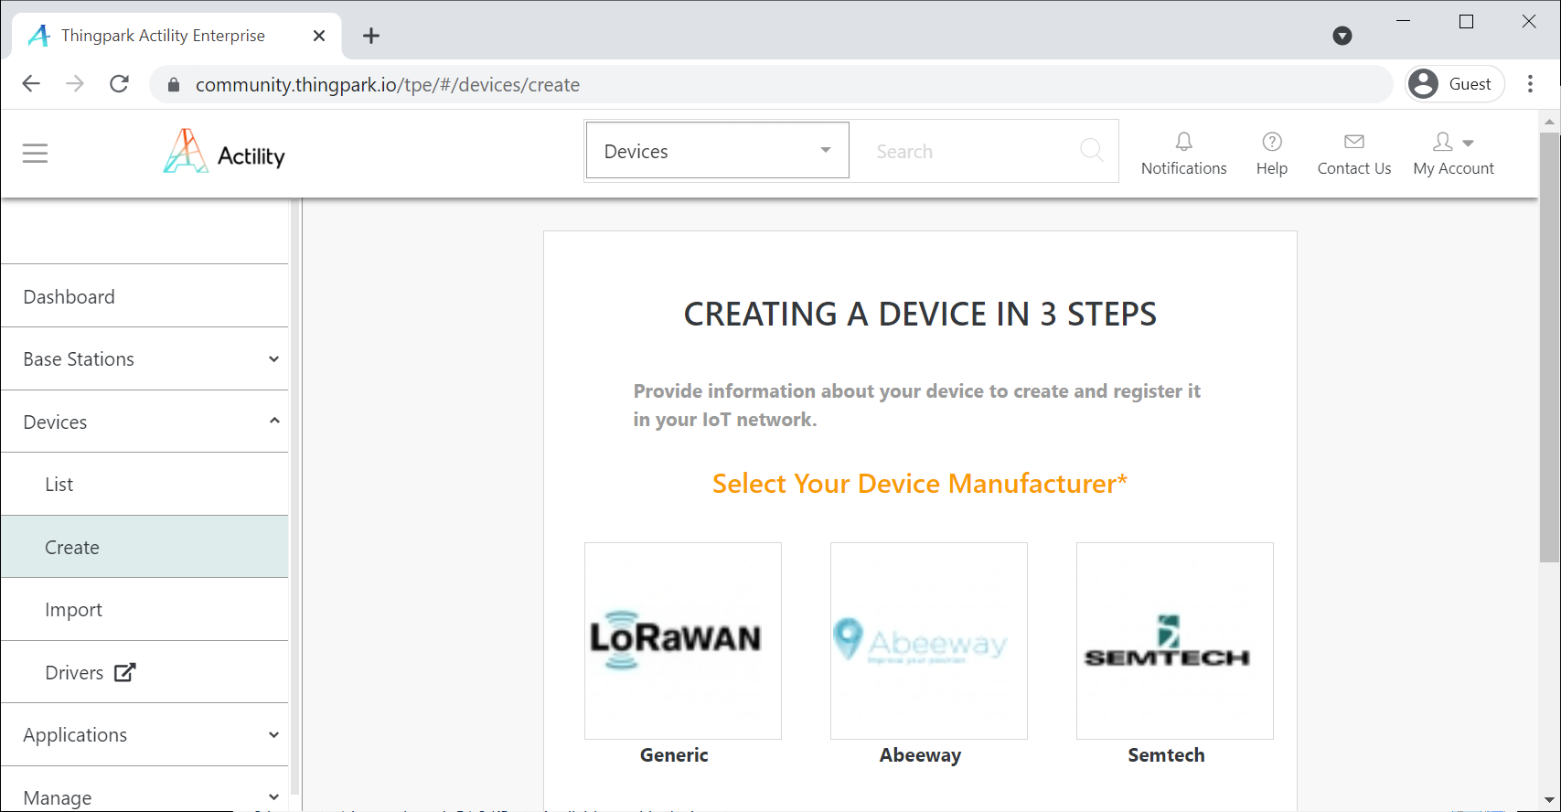
Task: Open the Guest profile button
Action: [1455, 84]
